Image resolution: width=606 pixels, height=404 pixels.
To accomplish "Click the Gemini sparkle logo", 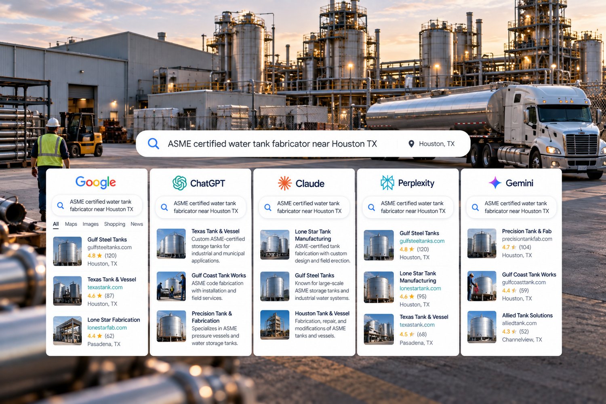I will click(495, 183).
